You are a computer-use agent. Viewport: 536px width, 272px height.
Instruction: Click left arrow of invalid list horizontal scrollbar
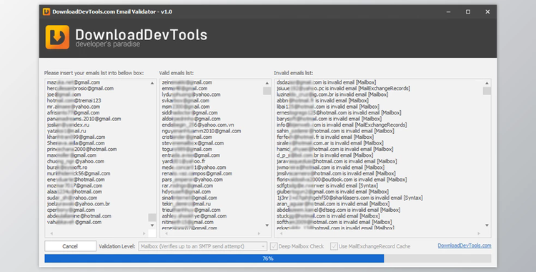click(x=282, y=233)
